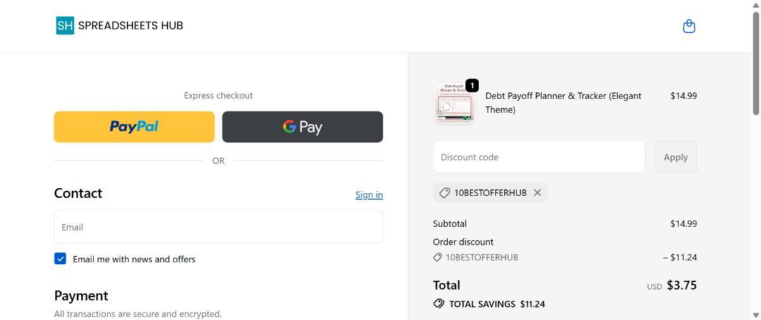
Task: Pay with PayPal express checkout
Action: (x=134, y=127)
